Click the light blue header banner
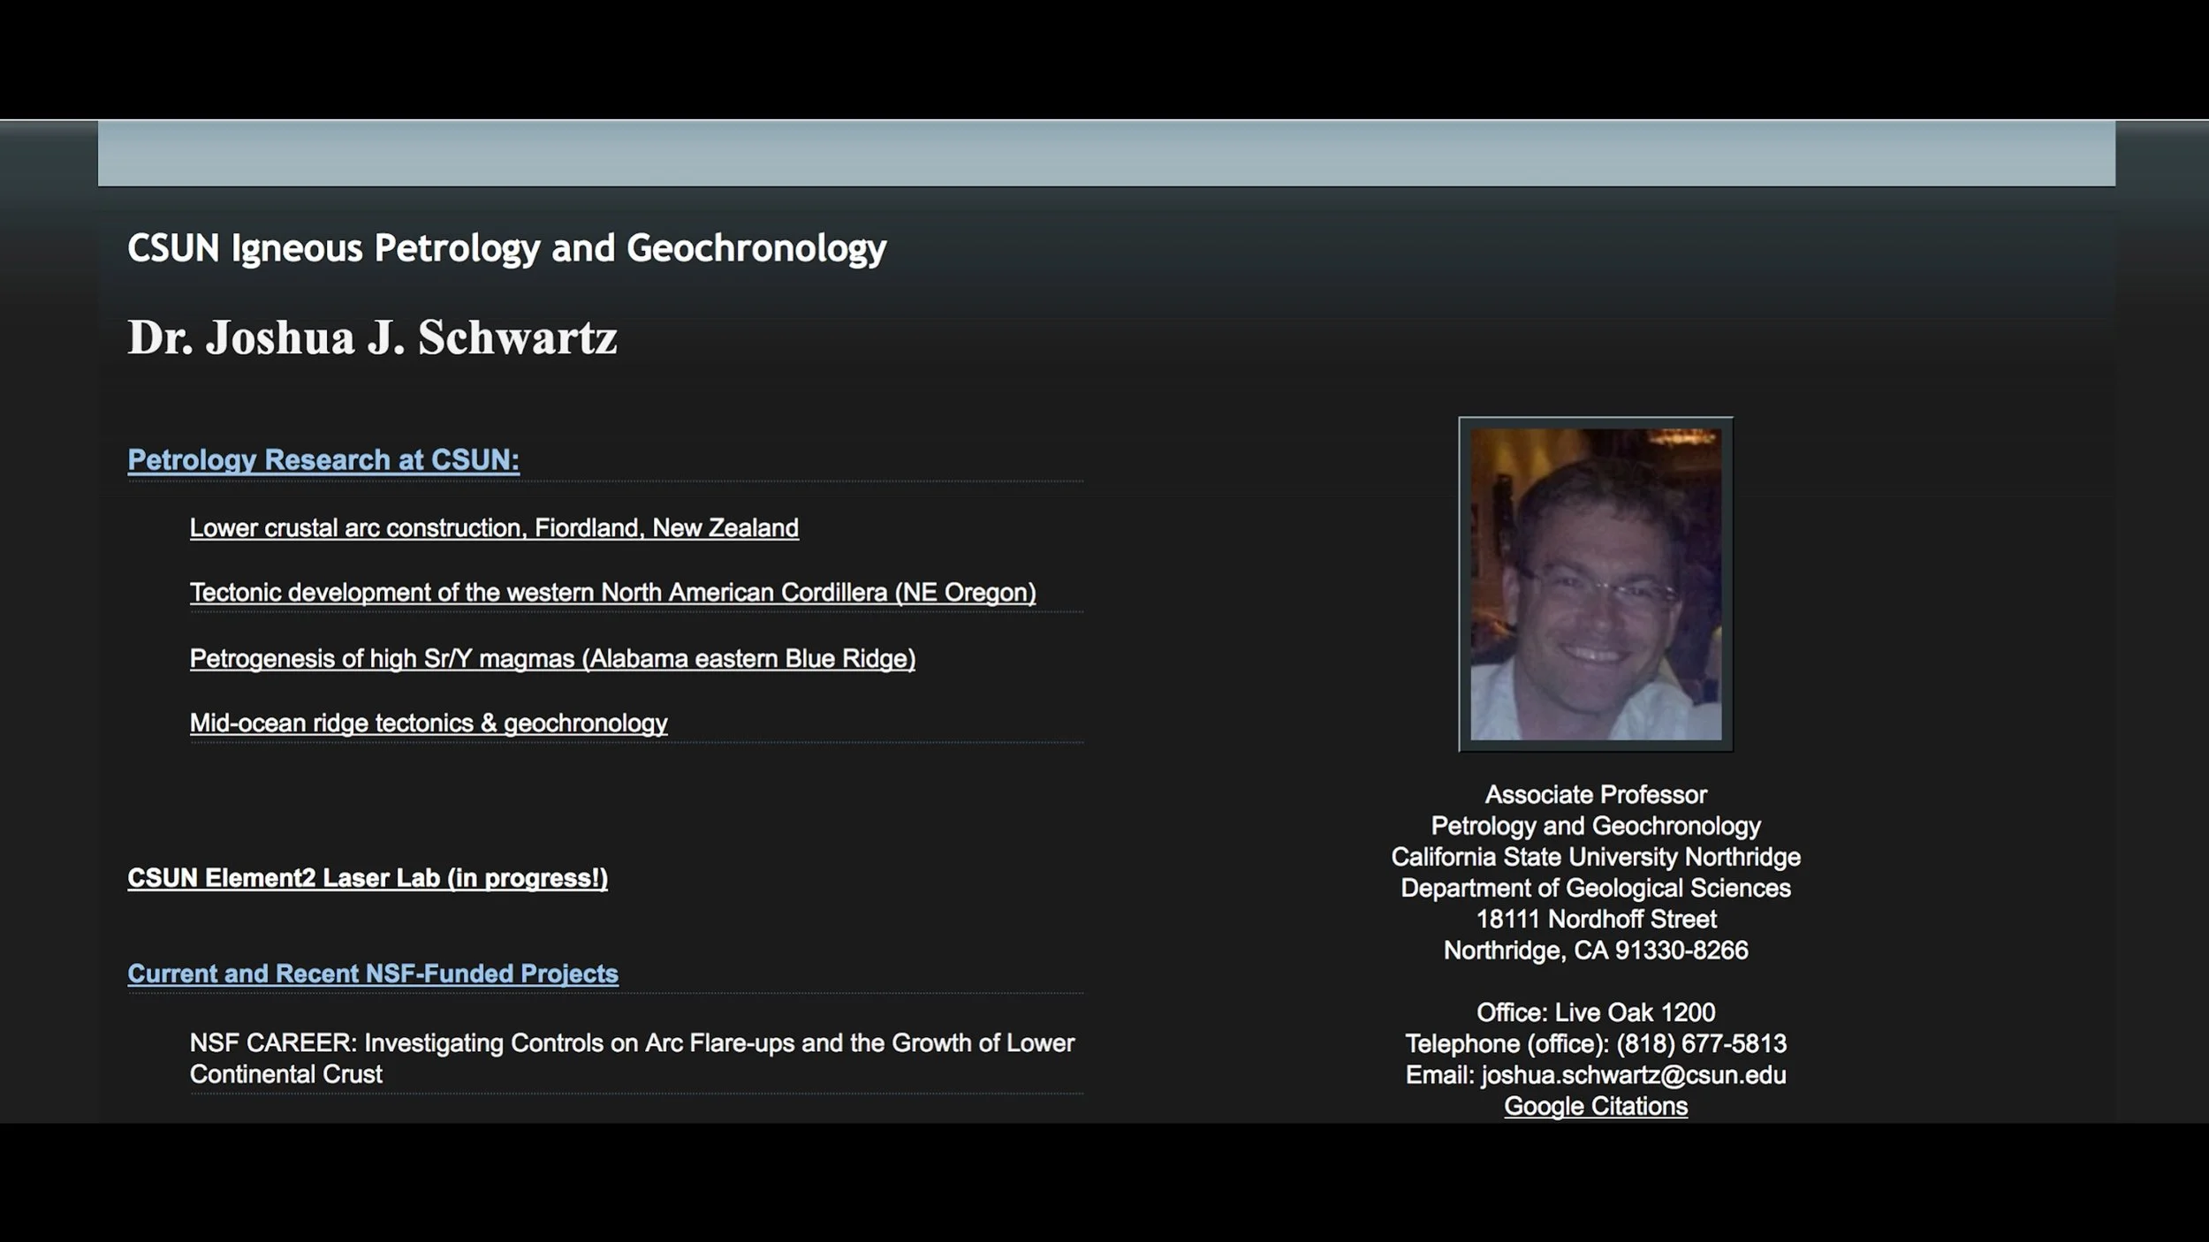This screenshot has height=1242, width=2209. click(x=1105, y=154)
